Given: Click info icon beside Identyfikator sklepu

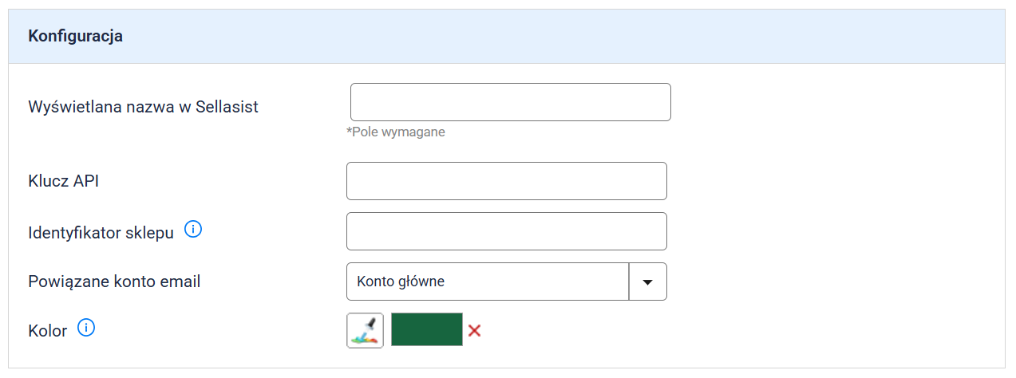Looking at the screenshot, I should [193, 230].
